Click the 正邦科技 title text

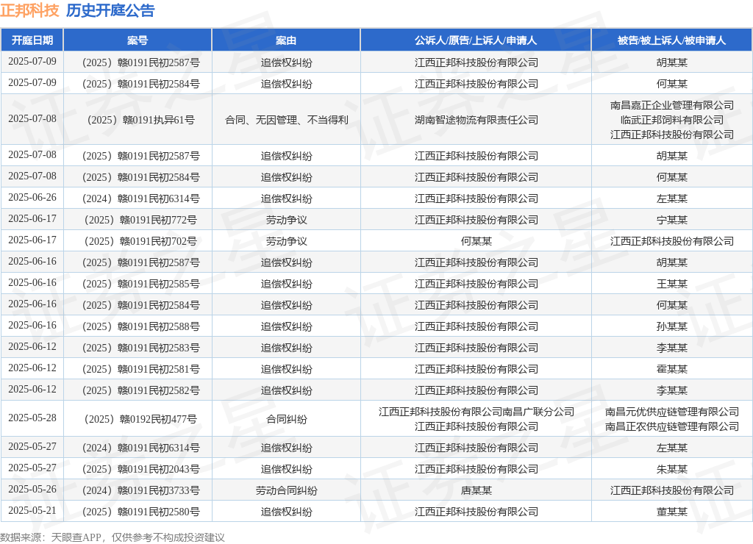pyautogui.click(x=29, y=10)
